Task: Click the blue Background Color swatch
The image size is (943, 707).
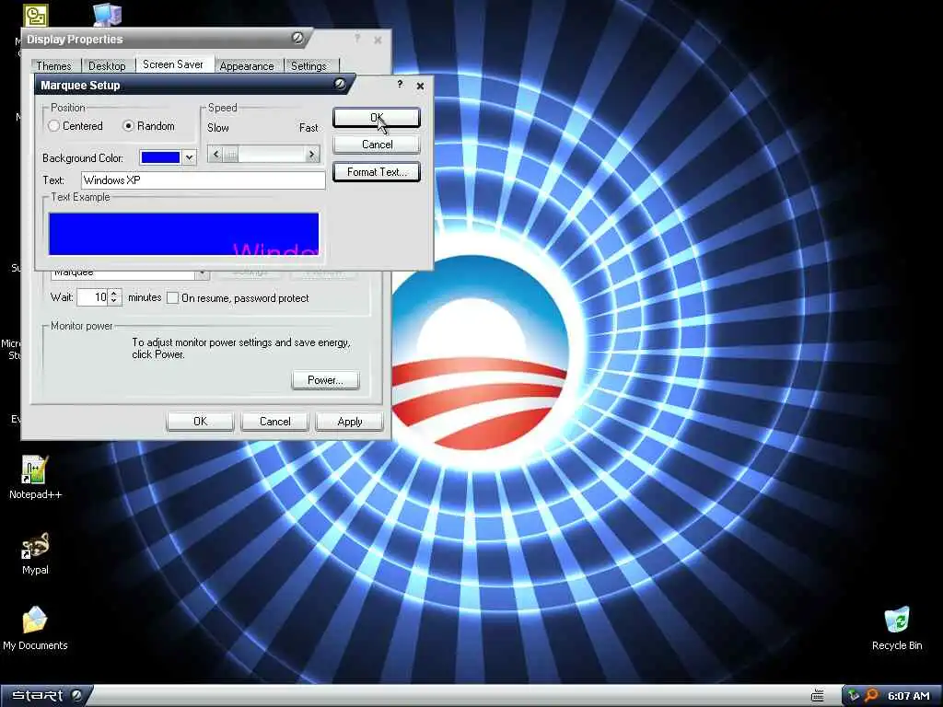Action: pos(160,157)
